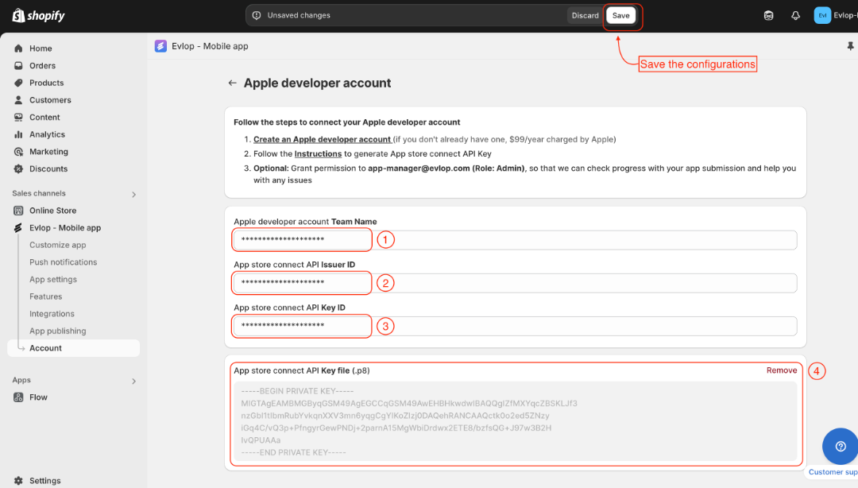Remove the uploaded .p8 key file
858x488 pixels.
pyautogui.click(x=782, y=370)
